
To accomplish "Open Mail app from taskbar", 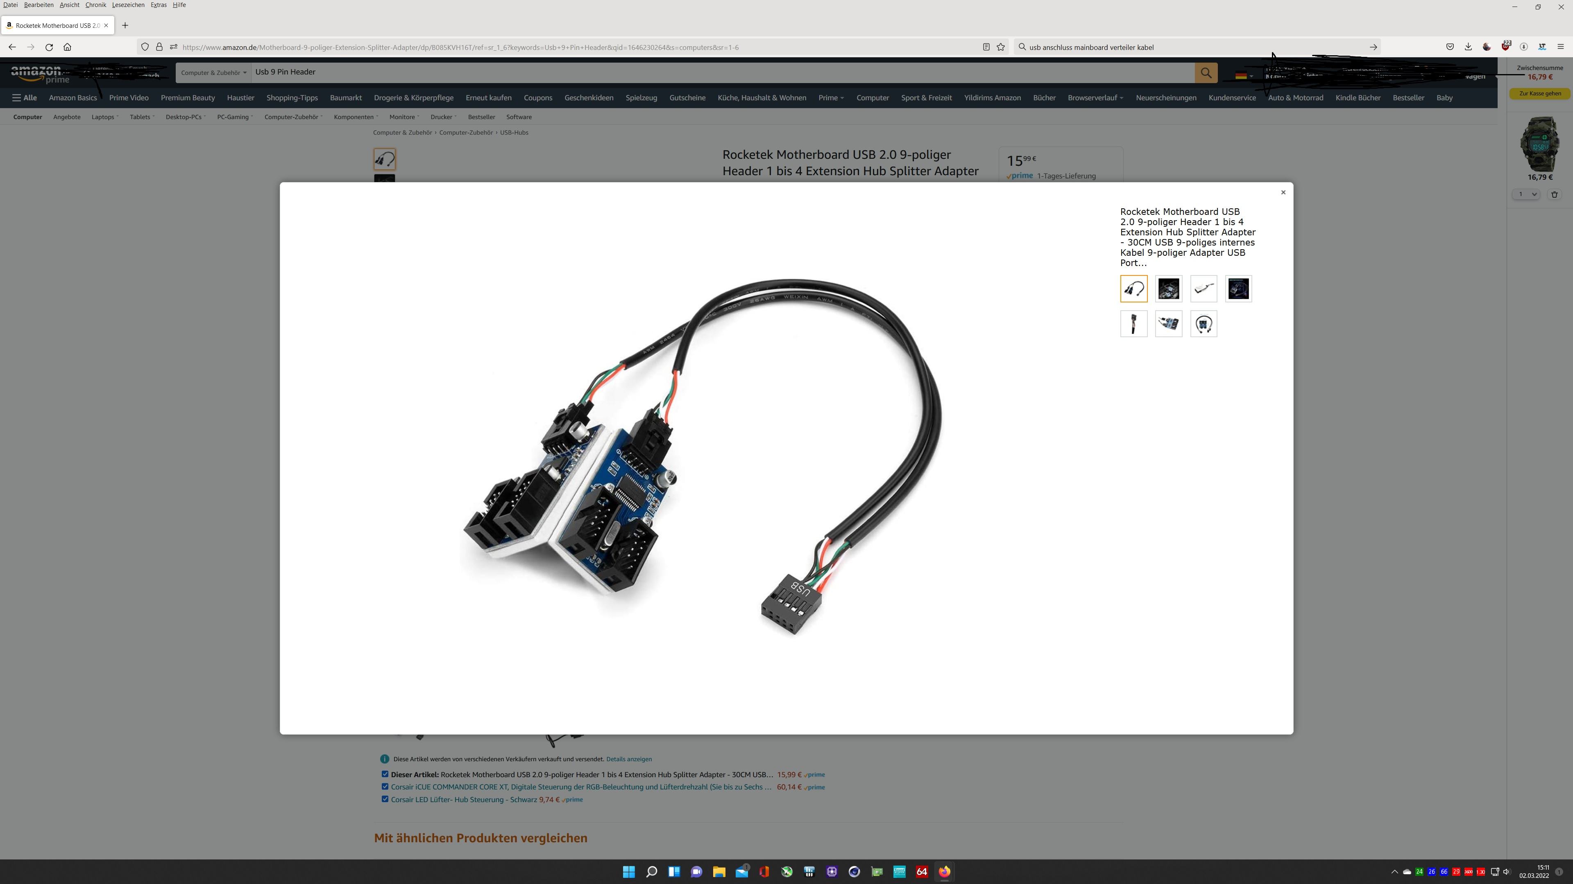I will 741,871.
